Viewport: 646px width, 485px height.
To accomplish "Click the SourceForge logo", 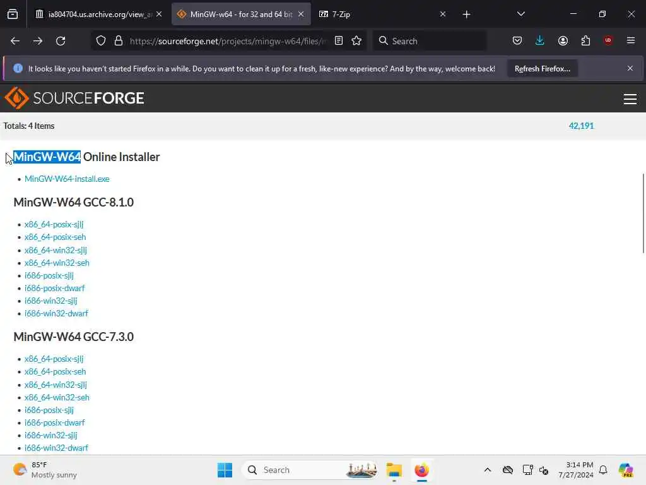I will point(74,98).
